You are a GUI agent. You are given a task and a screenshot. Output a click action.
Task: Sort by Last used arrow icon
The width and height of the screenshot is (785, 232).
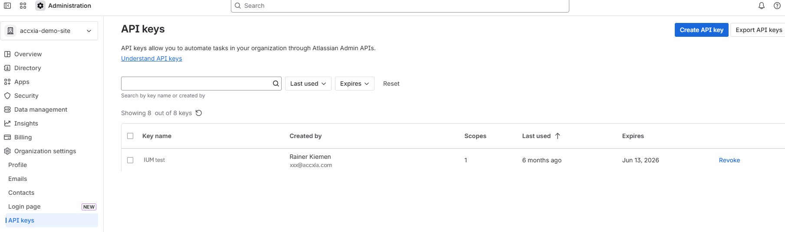558,136
